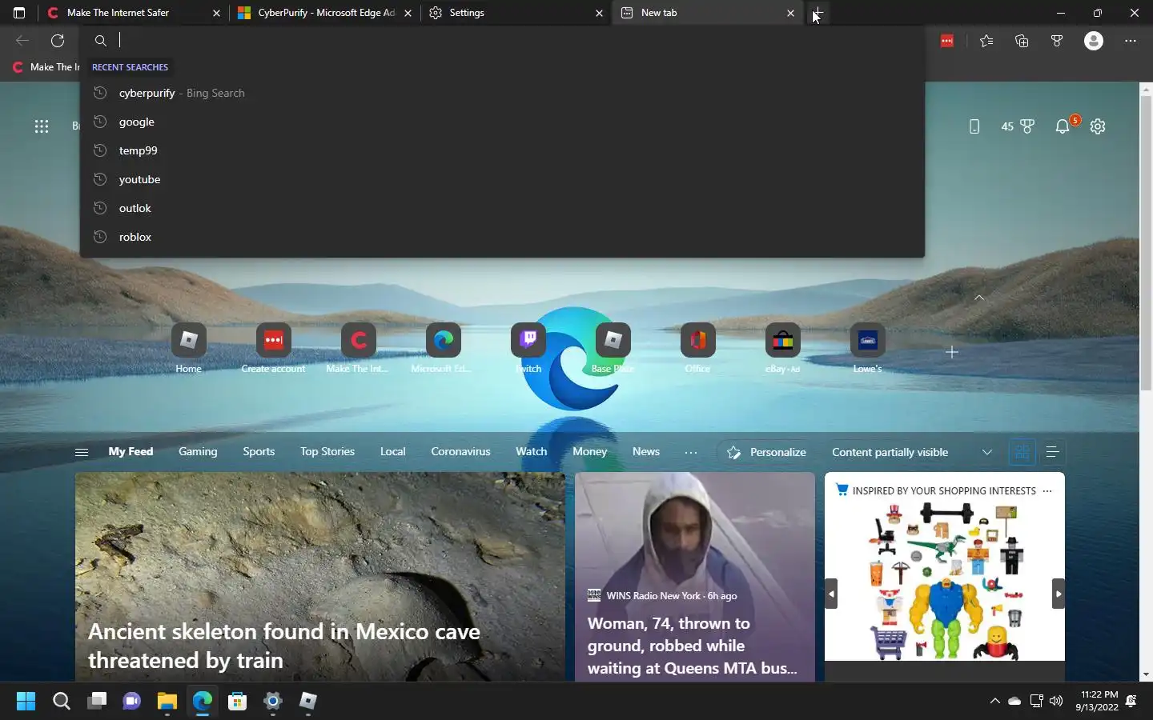The image size is (1153, 720).
Task: Open the red password manager extension icon
Action: [x=947, y=41]
